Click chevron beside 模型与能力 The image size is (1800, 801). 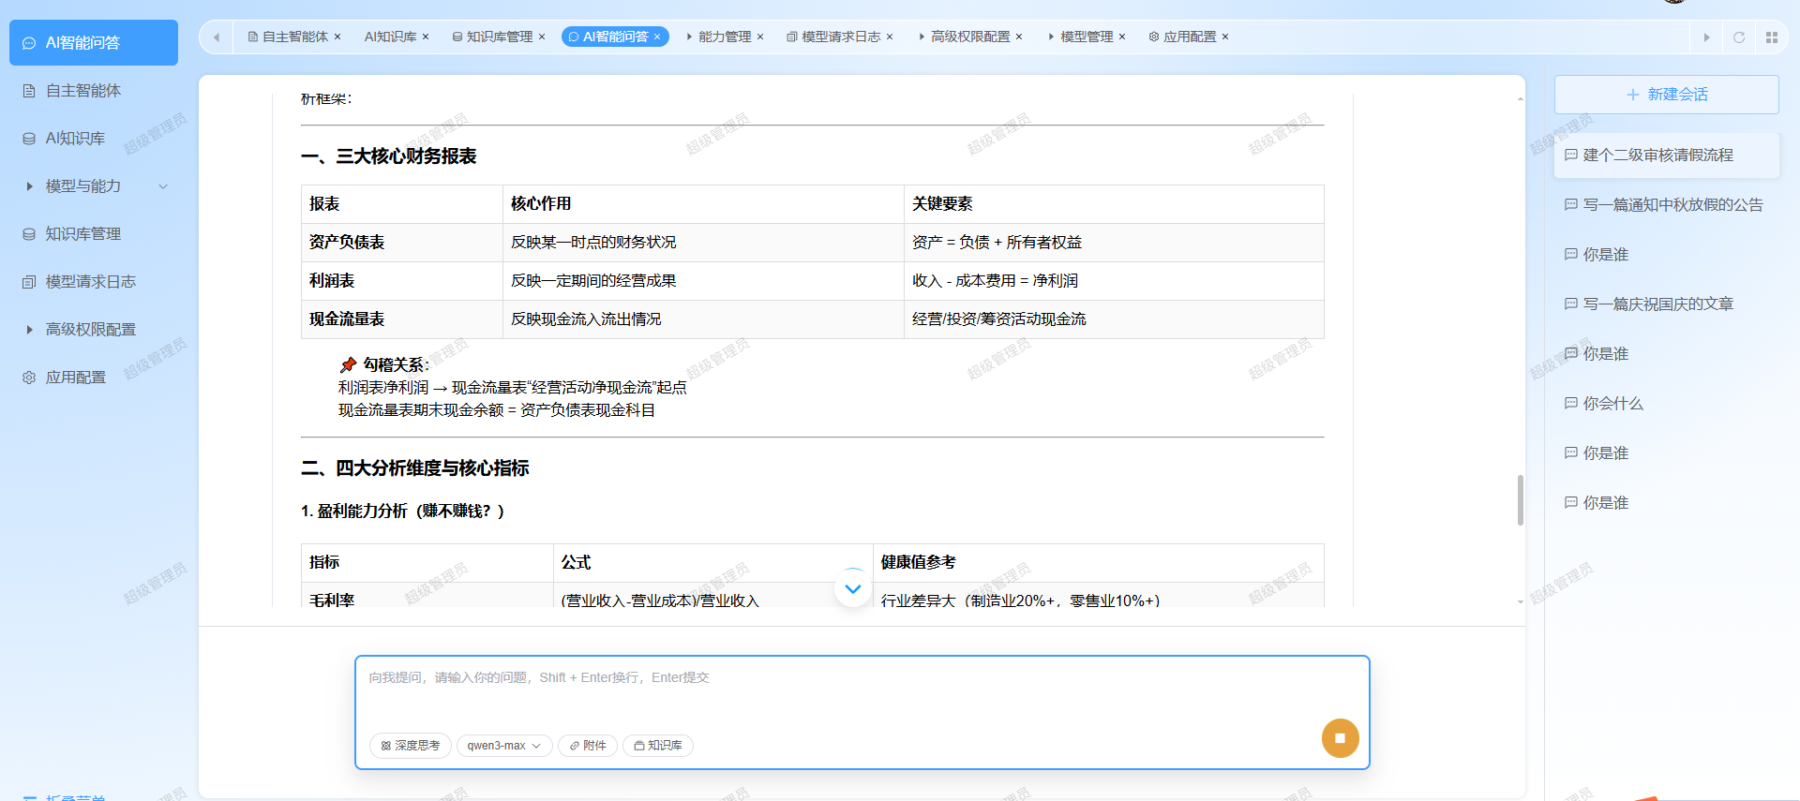(163, 186)
